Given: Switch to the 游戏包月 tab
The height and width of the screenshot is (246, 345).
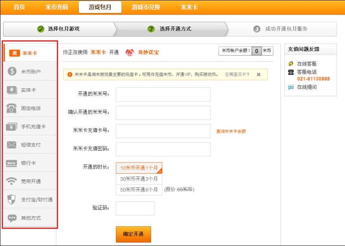Looking at the screenshot, I should (100, 7).
